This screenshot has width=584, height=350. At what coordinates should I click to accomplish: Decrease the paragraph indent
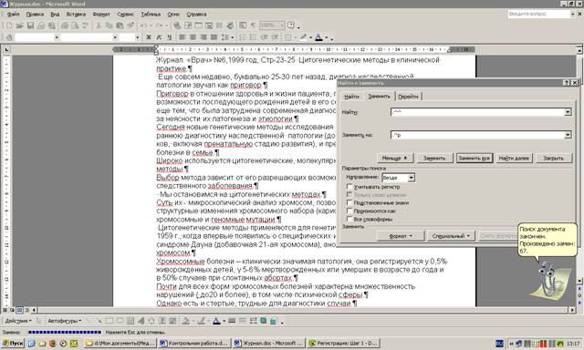[x=265, y=37]
